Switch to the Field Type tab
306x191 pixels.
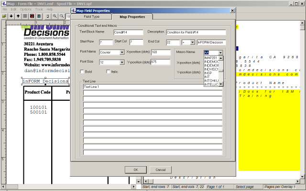click(91, 17)
